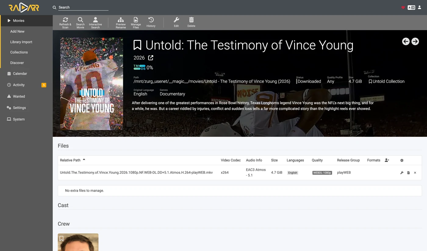Open Add New in sidebar
427x251 pixels.
click(17, 31)
